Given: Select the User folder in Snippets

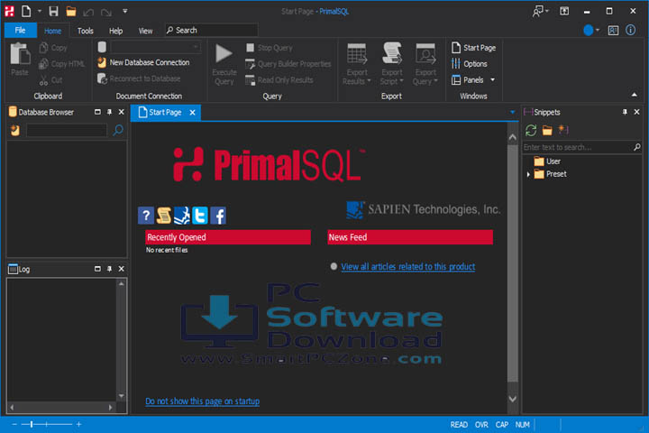Looking at the screenshot, I should (547, 161).
